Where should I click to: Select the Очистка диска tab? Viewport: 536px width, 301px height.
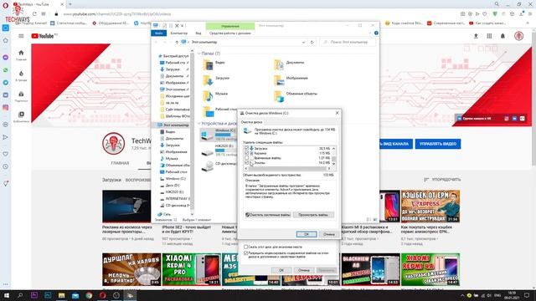pos(251,122)
